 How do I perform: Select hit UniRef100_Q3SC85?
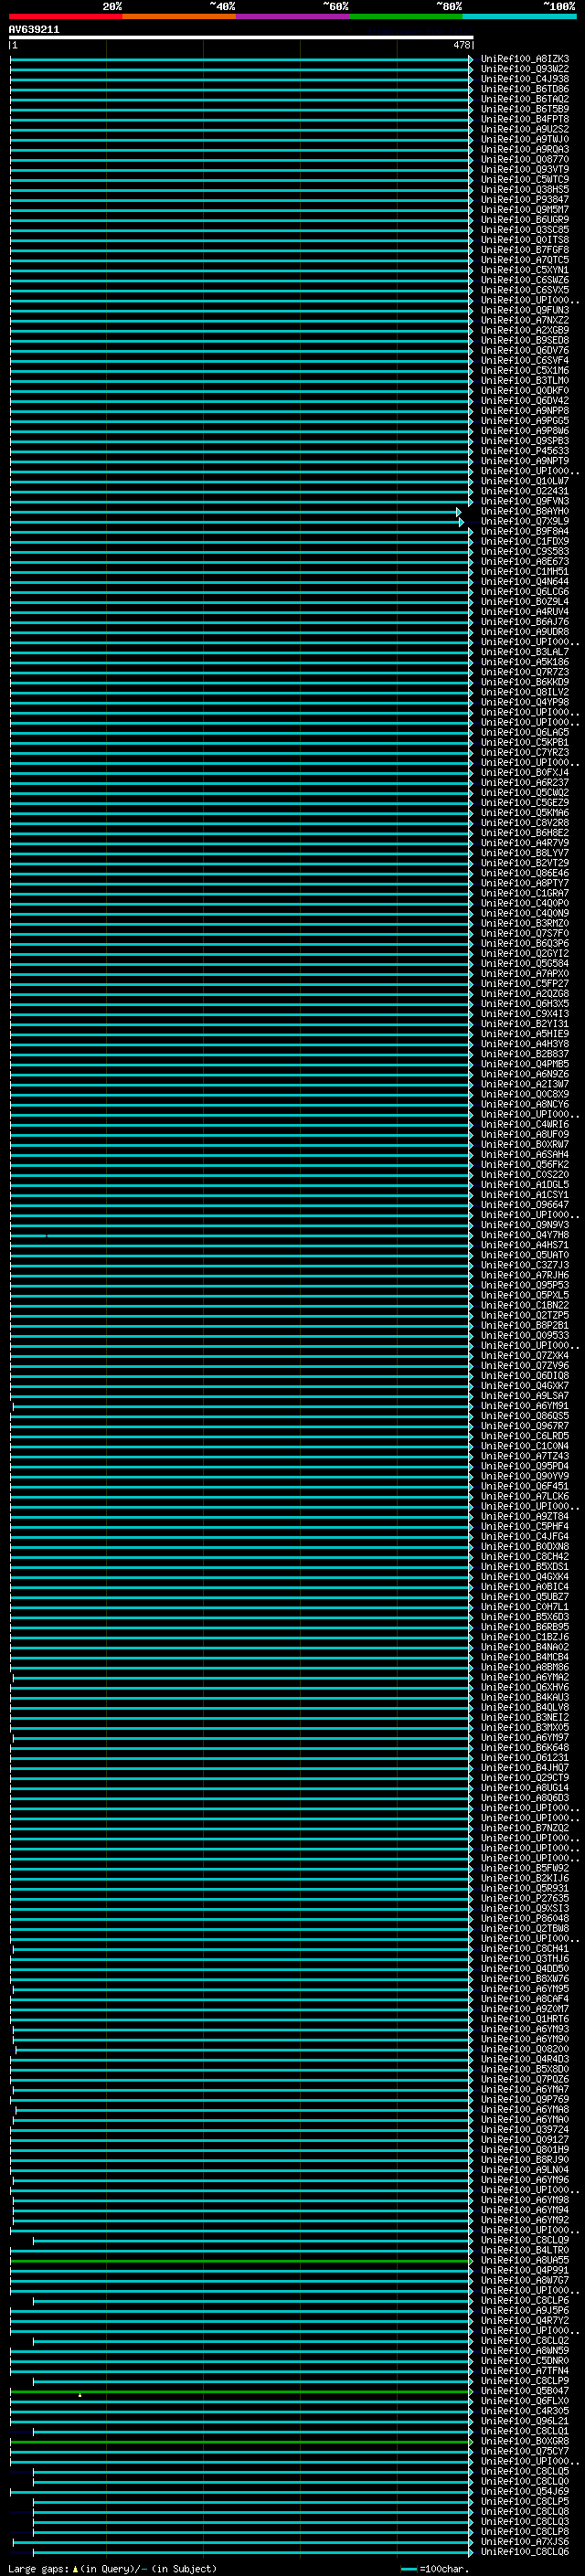524,230
